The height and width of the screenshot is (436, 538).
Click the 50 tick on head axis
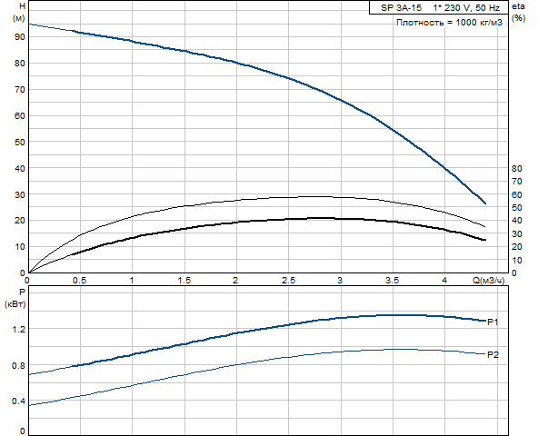pos(20,142)
